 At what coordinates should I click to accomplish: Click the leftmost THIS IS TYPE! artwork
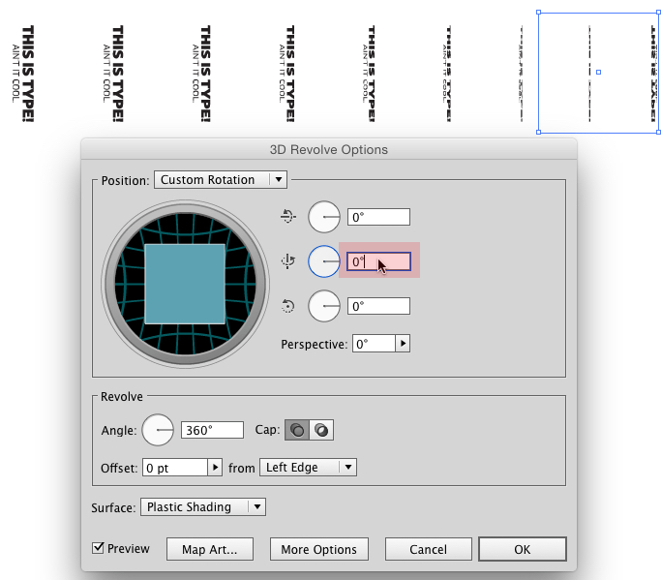(x=23, y=74)
